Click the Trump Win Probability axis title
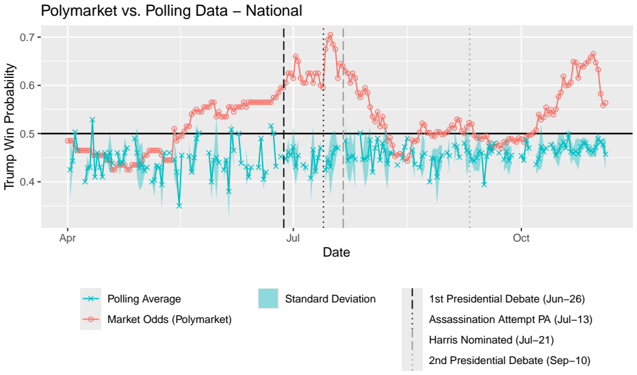The image size is (637, 375). point(10,127)
